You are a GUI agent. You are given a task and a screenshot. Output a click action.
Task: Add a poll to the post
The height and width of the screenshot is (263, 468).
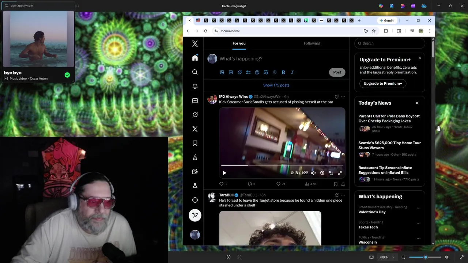tap(248, 72)
